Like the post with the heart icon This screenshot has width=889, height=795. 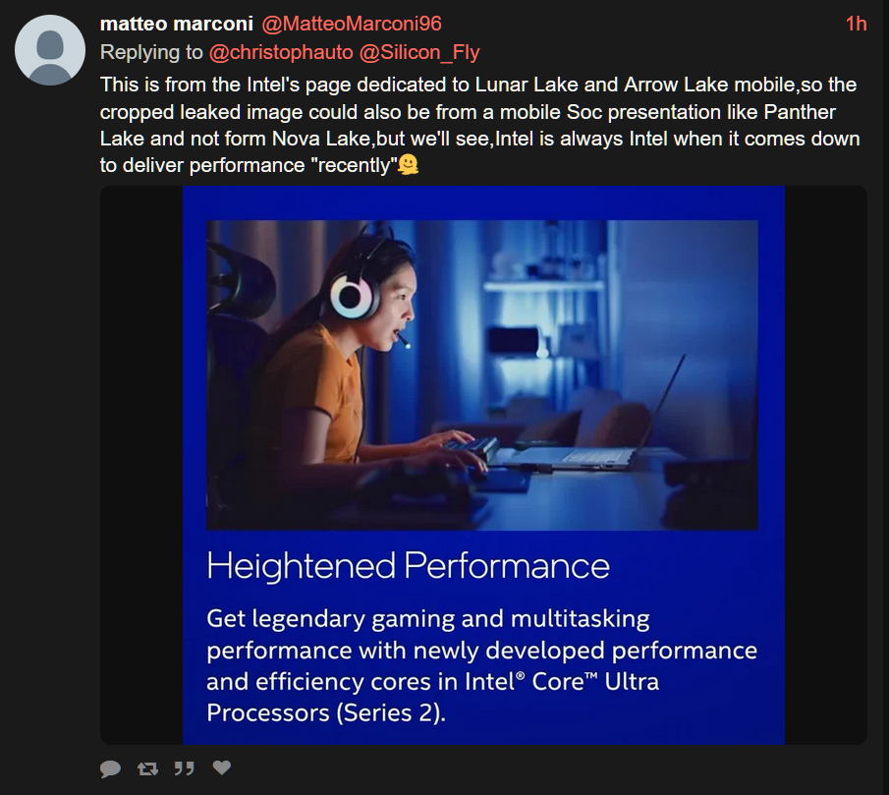click(222, 767)
